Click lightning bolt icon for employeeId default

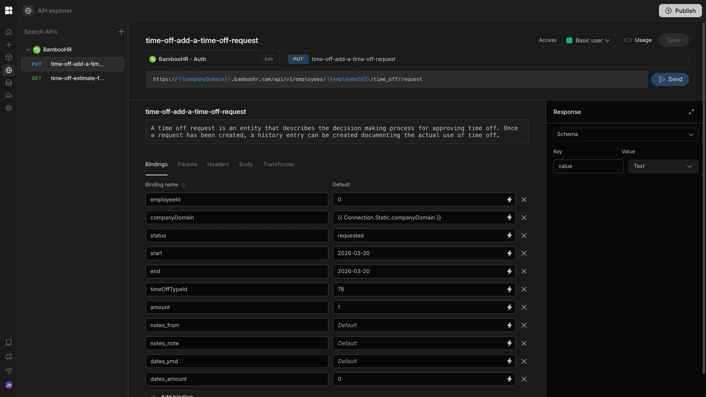point(509,200)
